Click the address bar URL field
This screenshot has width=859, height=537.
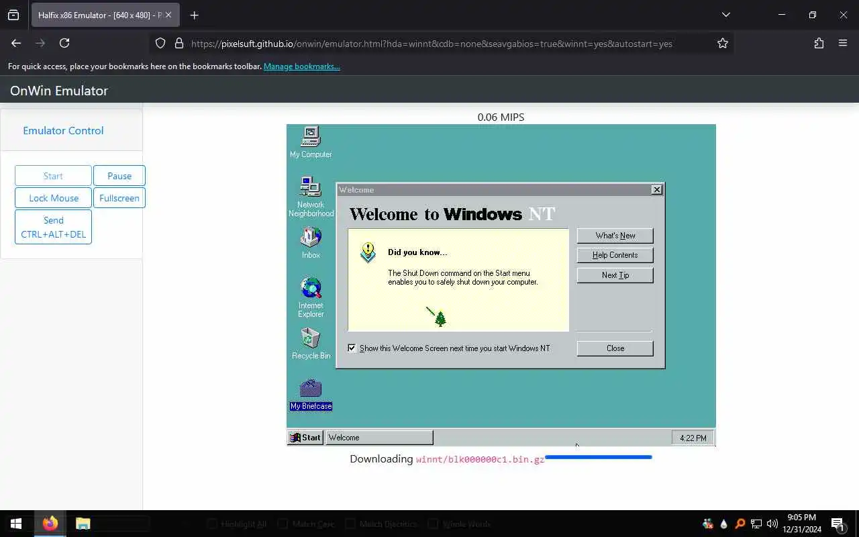pyautogui.click(x=432, y=44)
